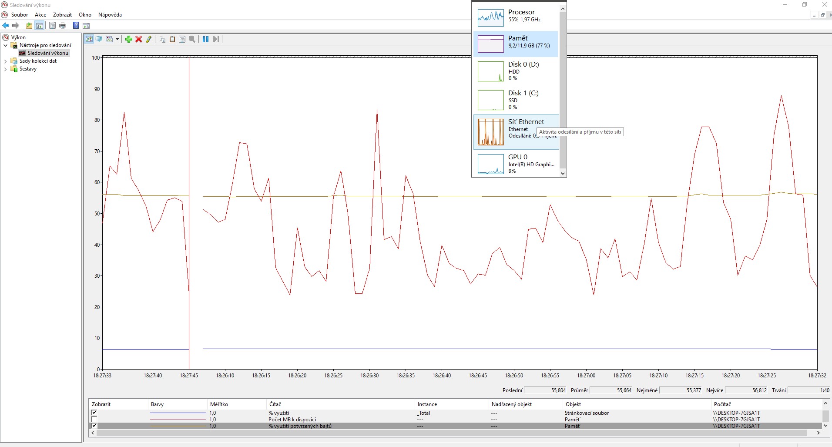Viewport: 832px width, 447px height.
Task: Click the Update Data step icon
Action: (215, 39)
